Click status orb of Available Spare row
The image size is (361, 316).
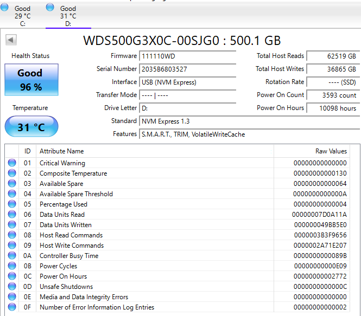coord(12,183)
